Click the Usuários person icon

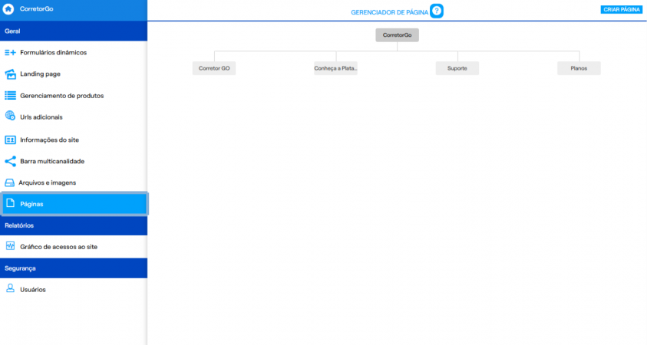click(x=10, y=288)
